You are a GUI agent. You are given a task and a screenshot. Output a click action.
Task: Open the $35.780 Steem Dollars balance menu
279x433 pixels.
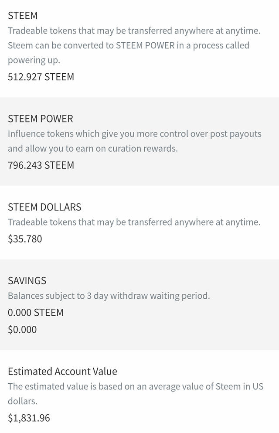[x=25, y=239]
